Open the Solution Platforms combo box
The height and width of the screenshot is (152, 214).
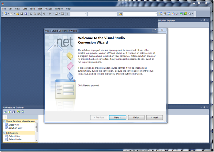click(102, 14)
